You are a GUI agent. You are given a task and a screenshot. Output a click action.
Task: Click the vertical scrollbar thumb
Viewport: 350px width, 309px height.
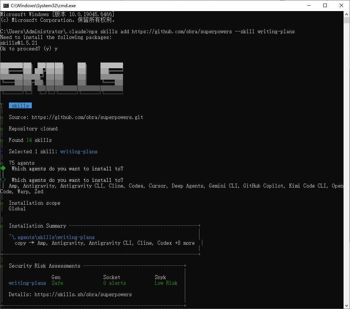pyautogui.click(x=347, y=20)
